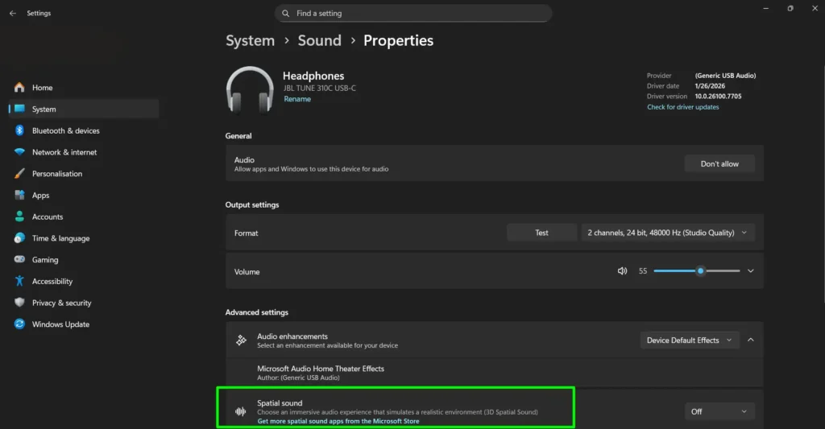Click the Test format button
825x429 pixels.
point(541,233)
